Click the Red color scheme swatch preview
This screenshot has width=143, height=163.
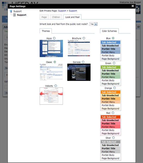[x=110, y=125]
